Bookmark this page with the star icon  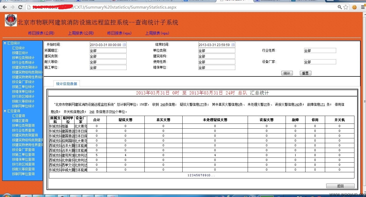(x=346, y=7)
